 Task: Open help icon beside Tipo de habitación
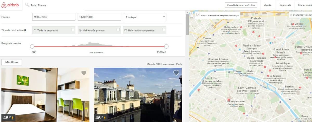25,30
